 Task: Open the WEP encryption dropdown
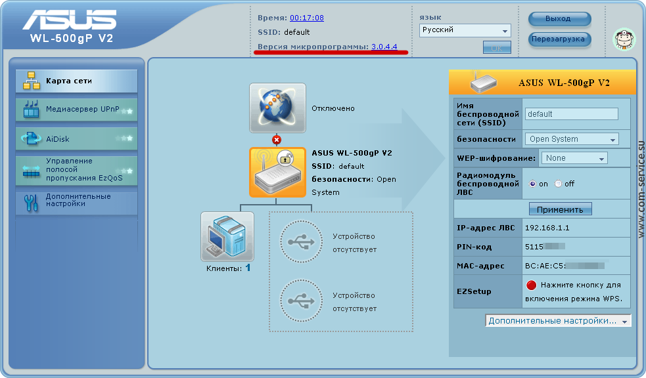coord(574,158)
